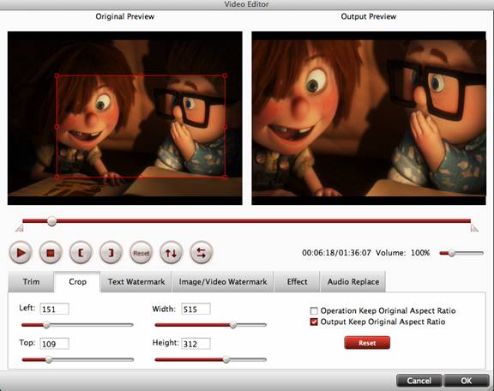Viewport: 494px width, 391px height.
Task: Click the left trim start triangle marker
Action: pyautogui.click(x=20, y=228)
